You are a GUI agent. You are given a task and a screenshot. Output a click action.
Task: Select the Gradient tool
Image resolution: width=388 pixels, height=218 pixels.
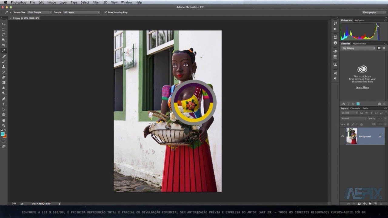tap(4, 82)
